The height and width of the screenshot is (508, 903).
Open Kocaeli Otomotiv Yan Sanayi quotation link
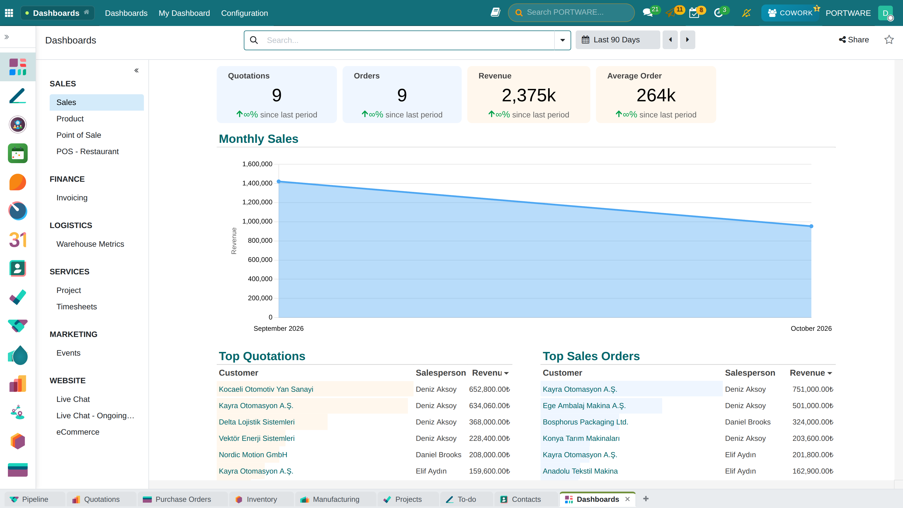tap(266, 389)
